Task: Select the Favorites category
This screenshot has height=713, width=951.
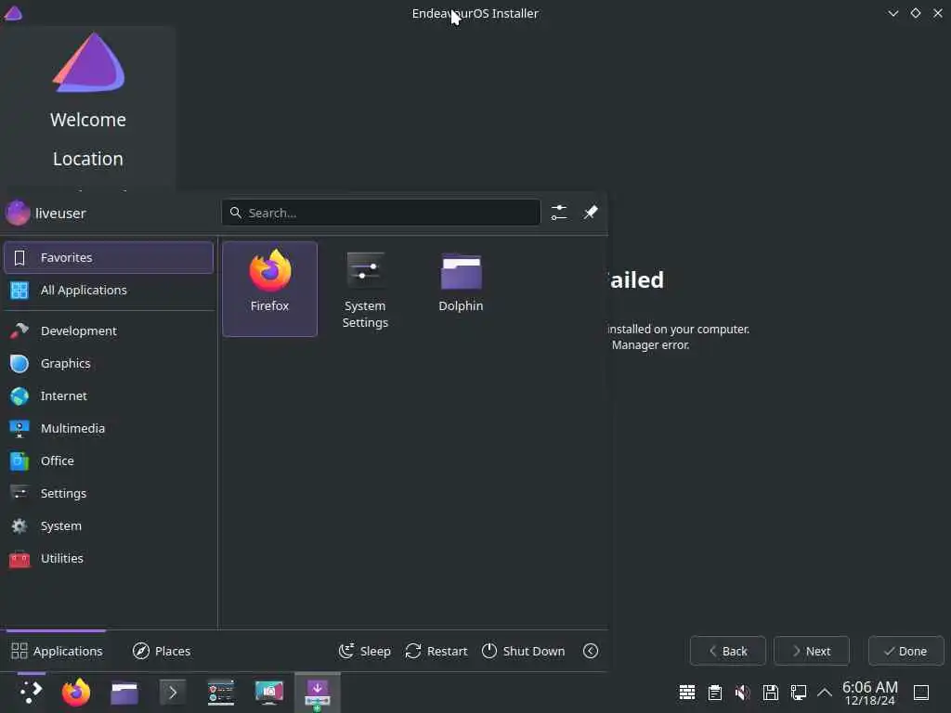Action: 109,258
